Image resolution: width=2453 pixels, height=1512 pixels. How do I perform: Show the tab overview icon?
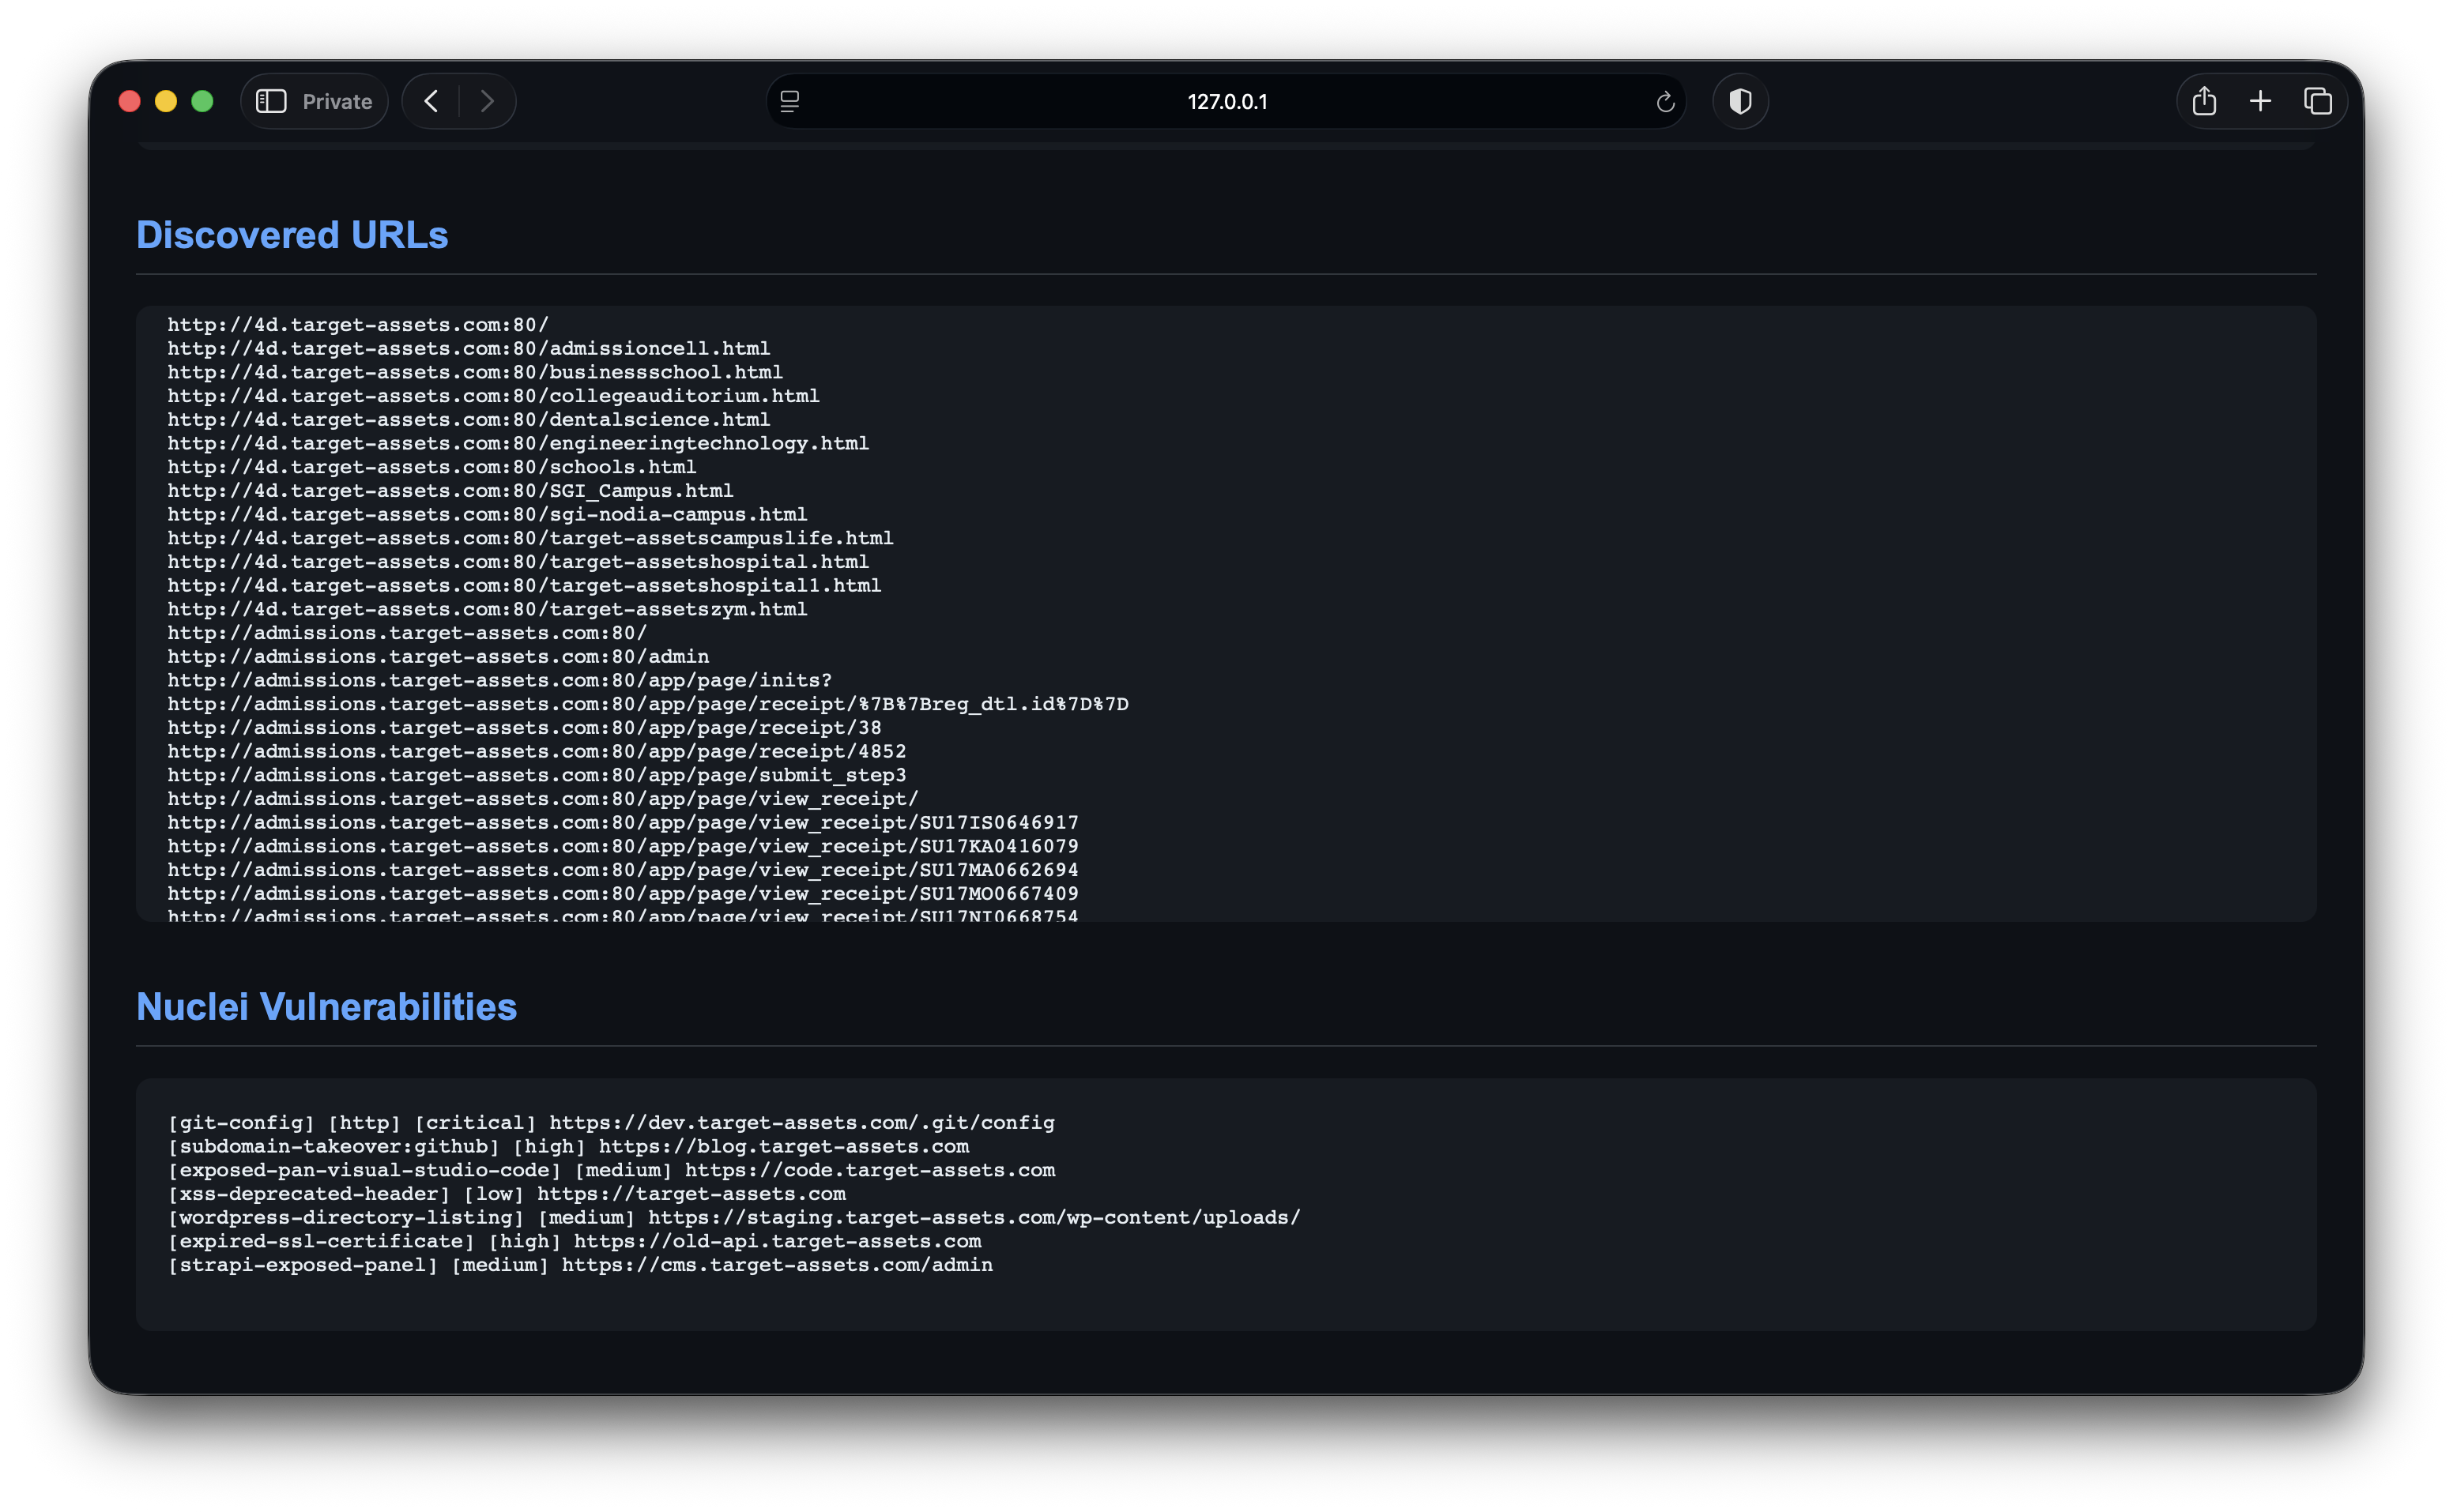(2318, 101)
